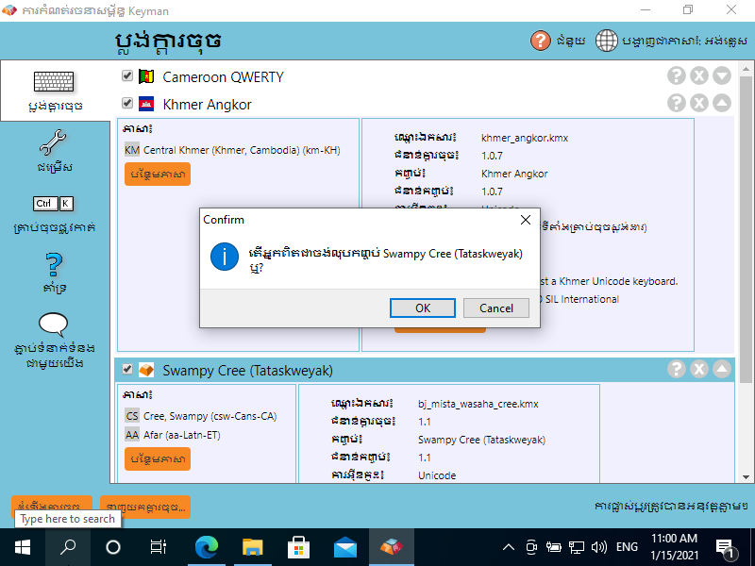Click the add language button under Swampy Cree
Image resolution: width=755 pixels, height=566 pixels.
click(x=158, y=459)
